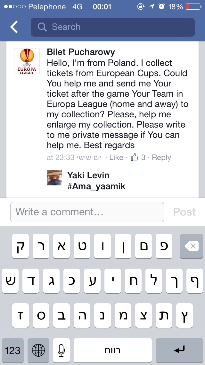Tap the ש key on keyboard
205x365 pixels.
(x=10, y=281)
